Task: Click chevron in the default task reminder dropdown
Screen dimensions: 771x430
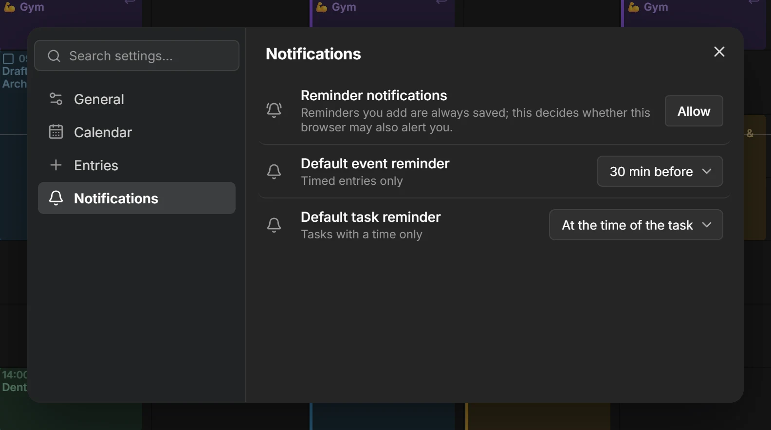Action: [x=707, y=225]
